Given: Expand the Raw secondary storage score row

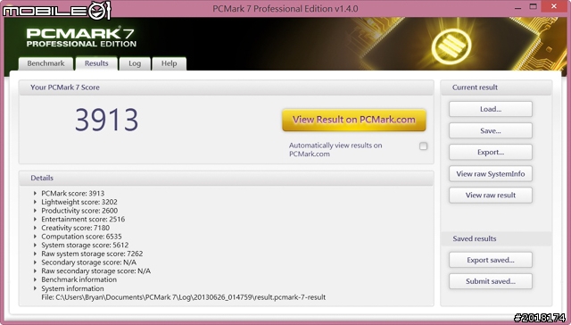Looking at the screenshot, I should click(35, 271).
